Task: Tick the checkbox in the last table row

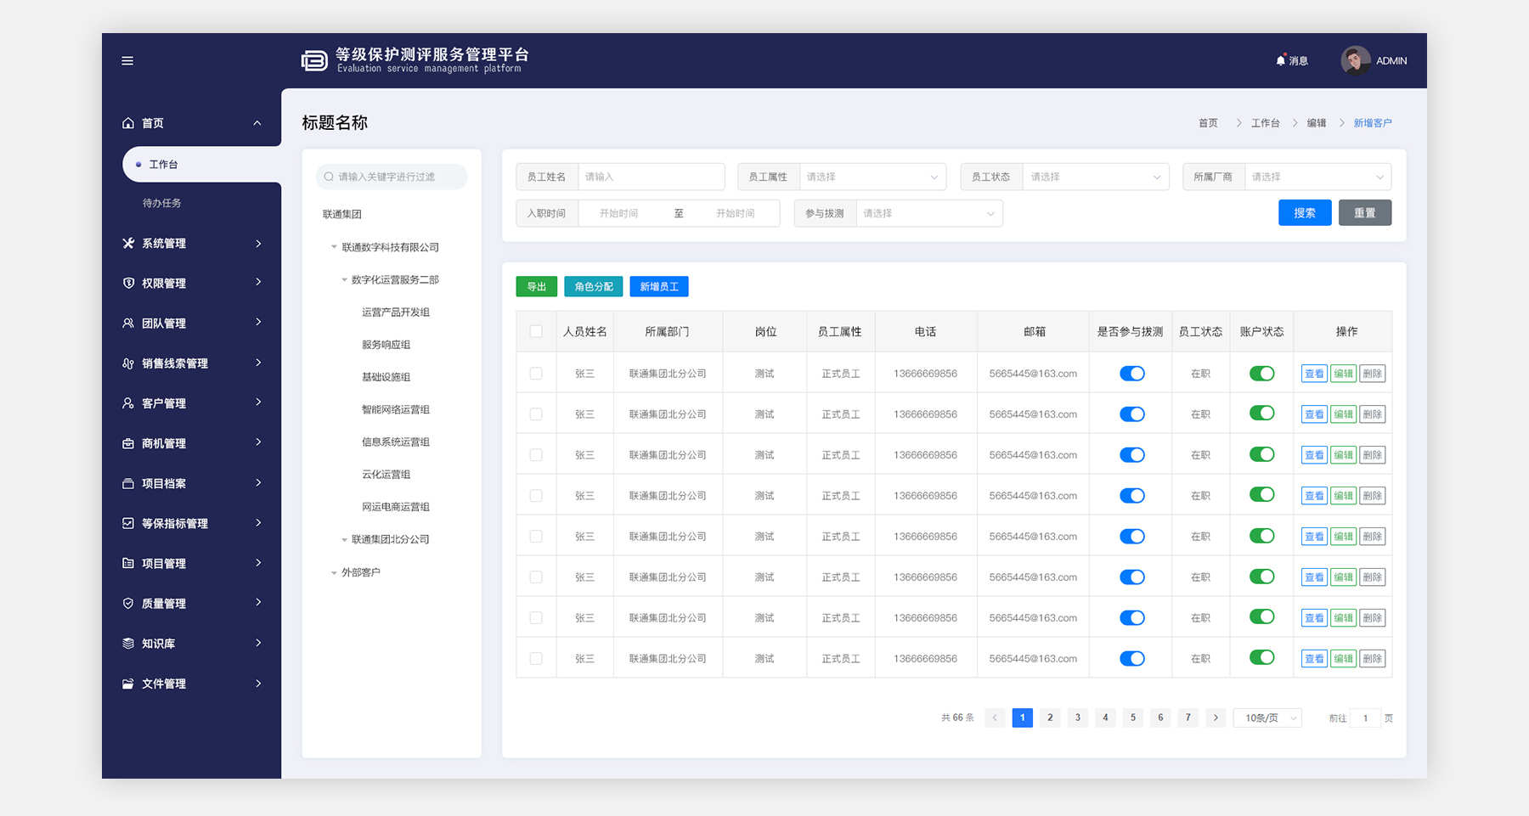Action: pos(536,658)
